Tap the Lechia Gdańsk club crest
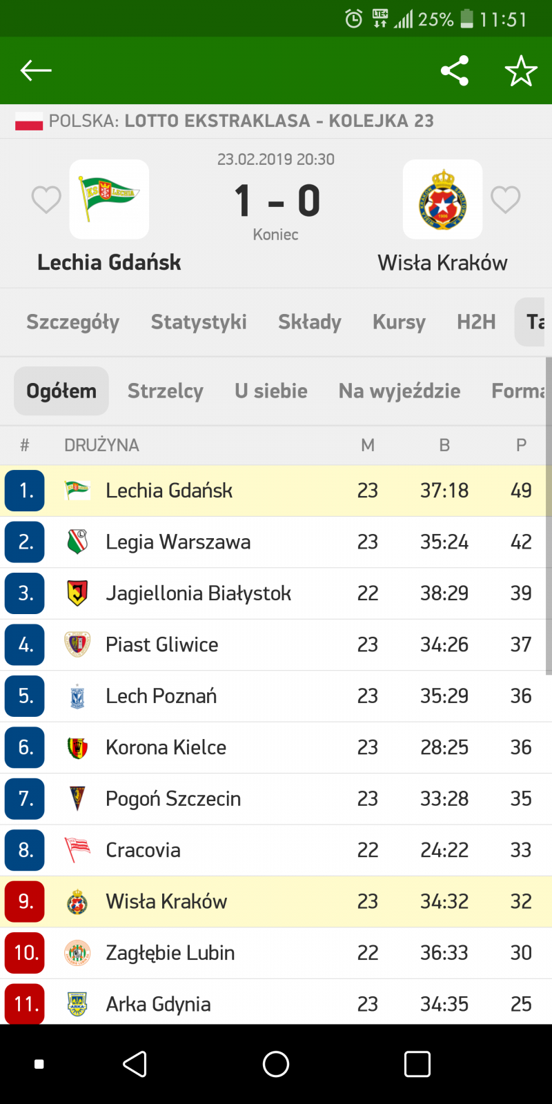552x1104 pixels. tap(109, 199)
